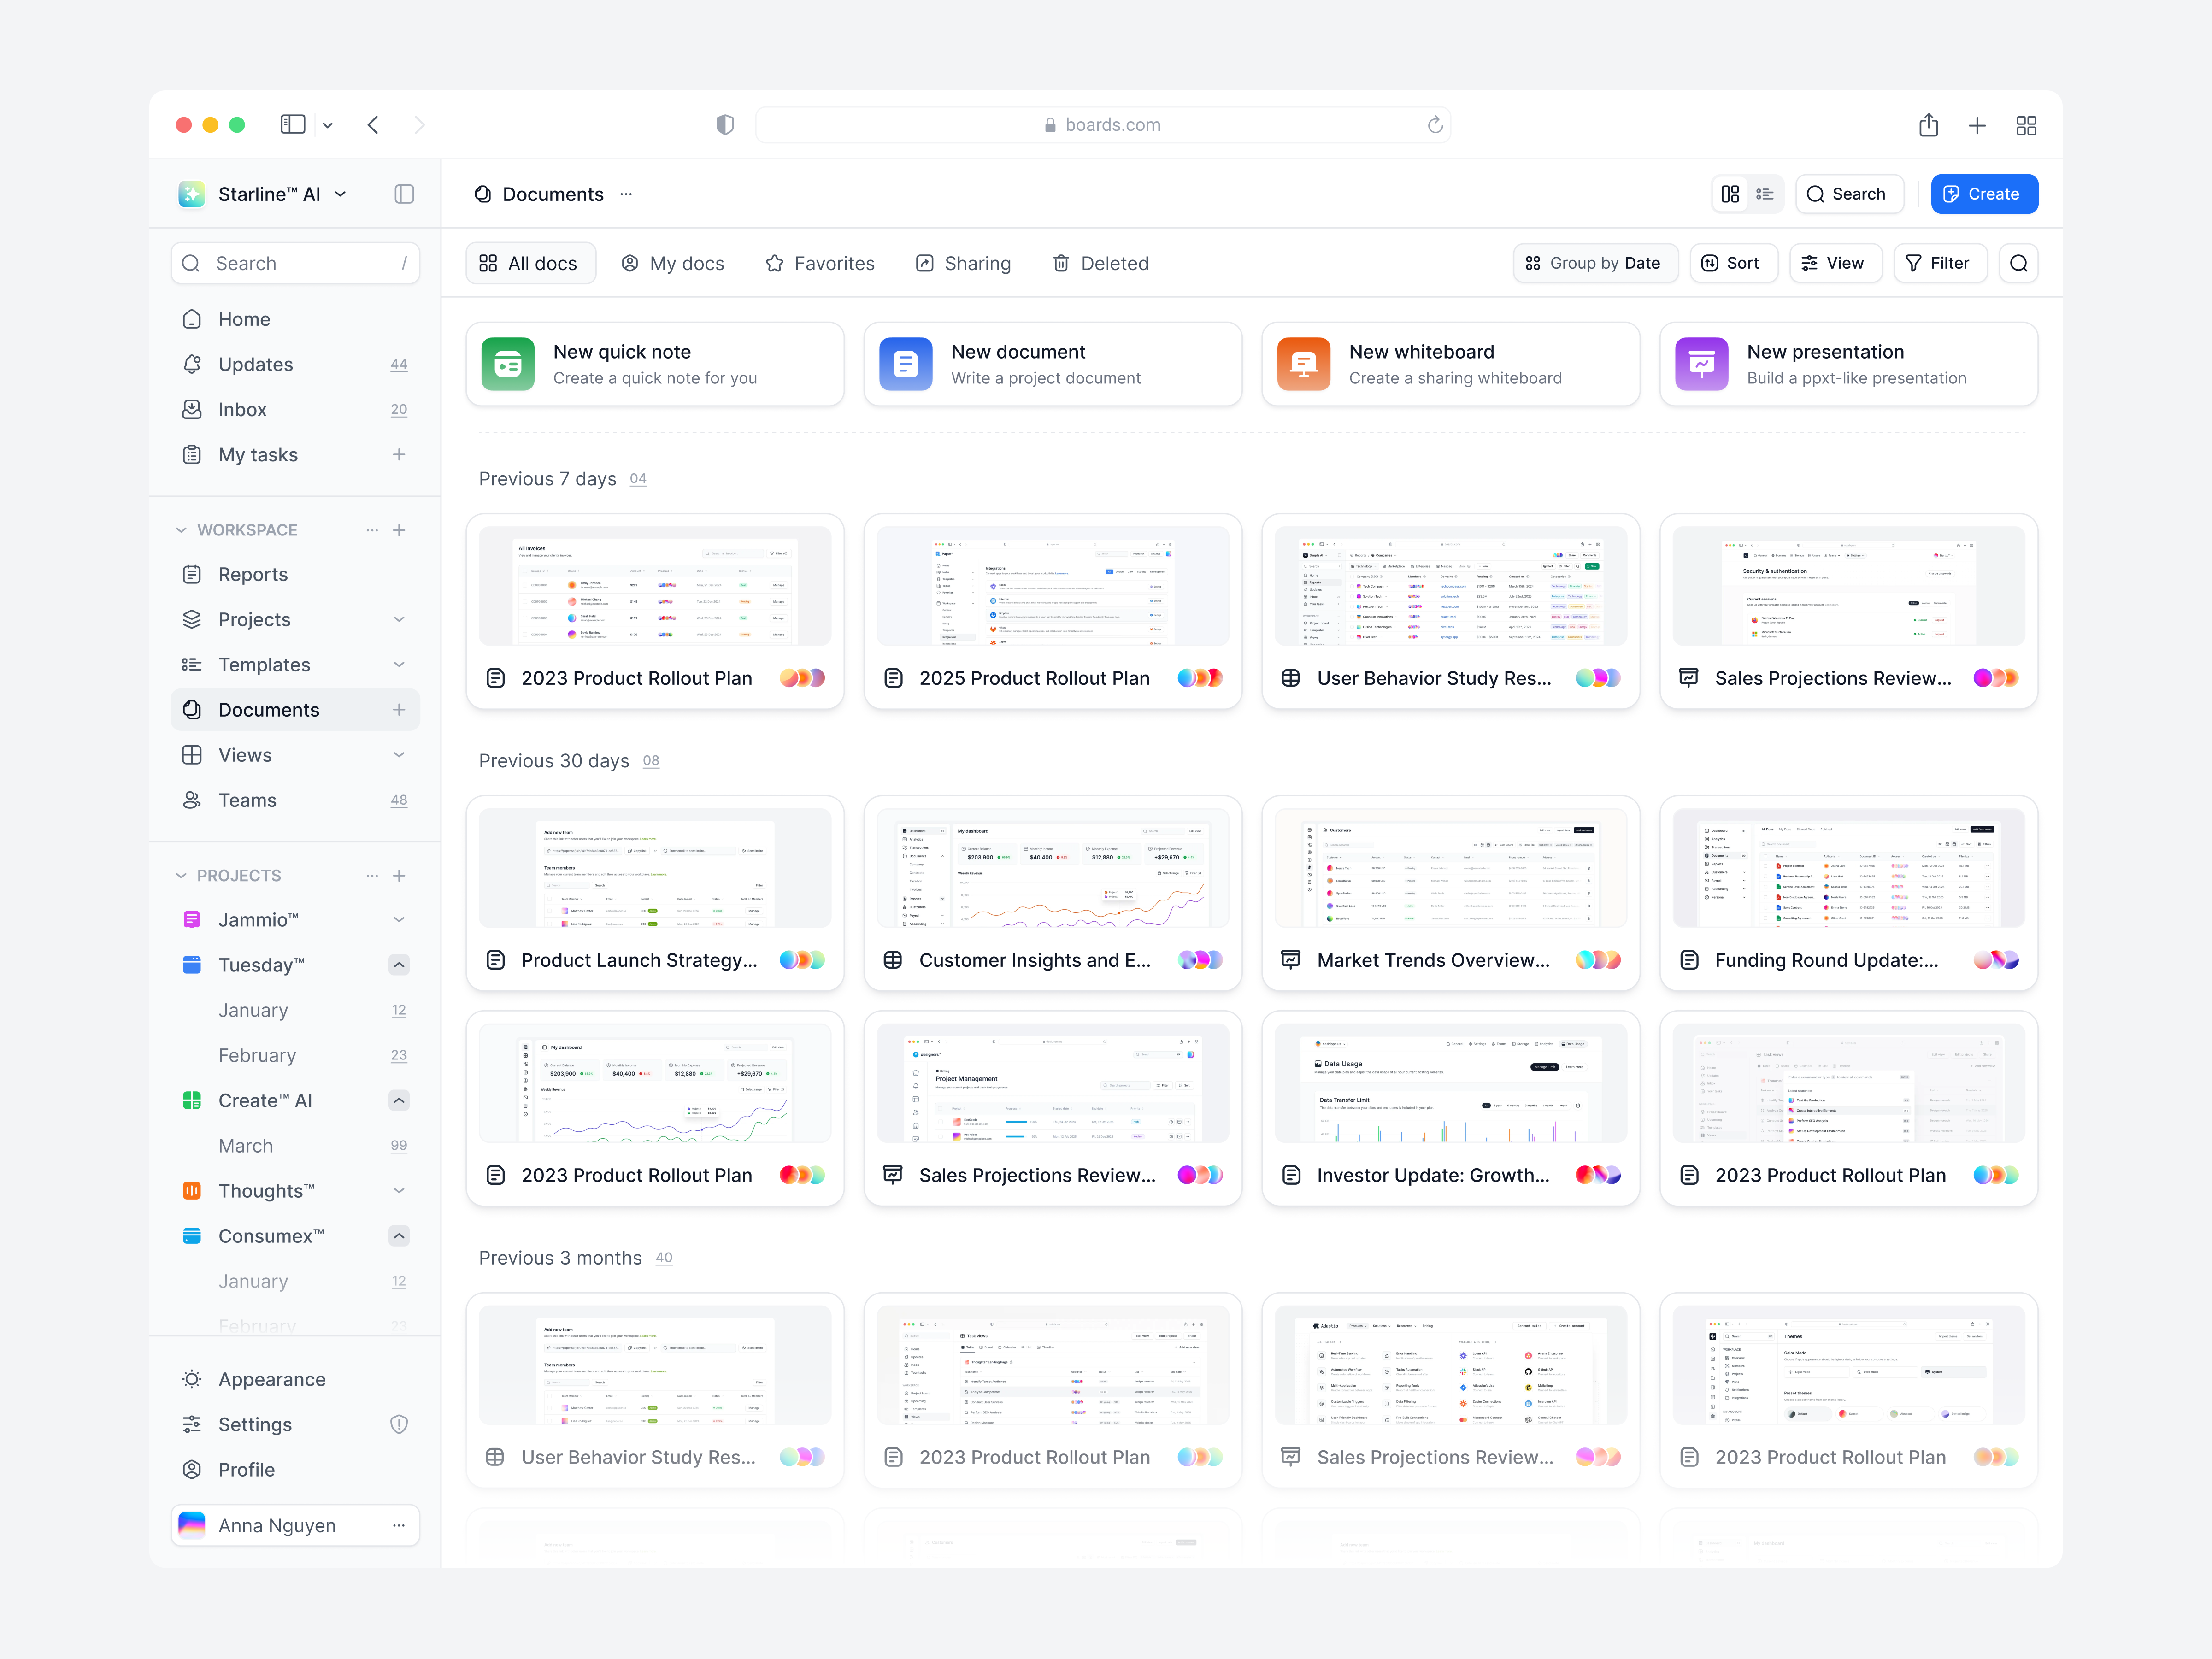Open Reports in the sidebar
The width and height of the screenshot is (2212, 1659).
tap(295, 575)
